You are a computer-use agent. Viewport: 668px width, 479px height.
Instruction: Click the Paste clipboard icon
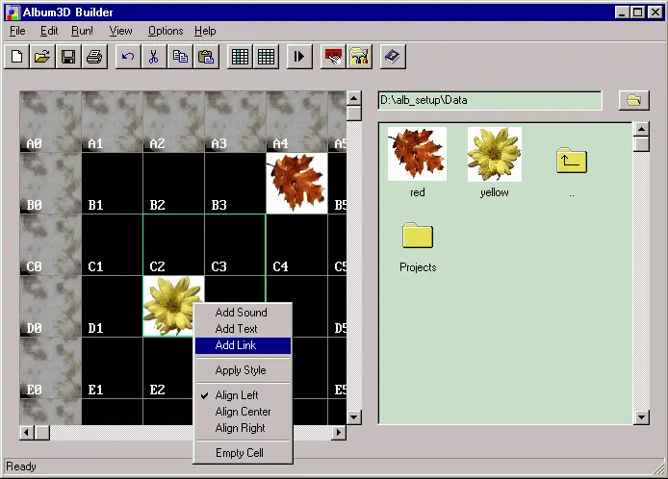206,56
